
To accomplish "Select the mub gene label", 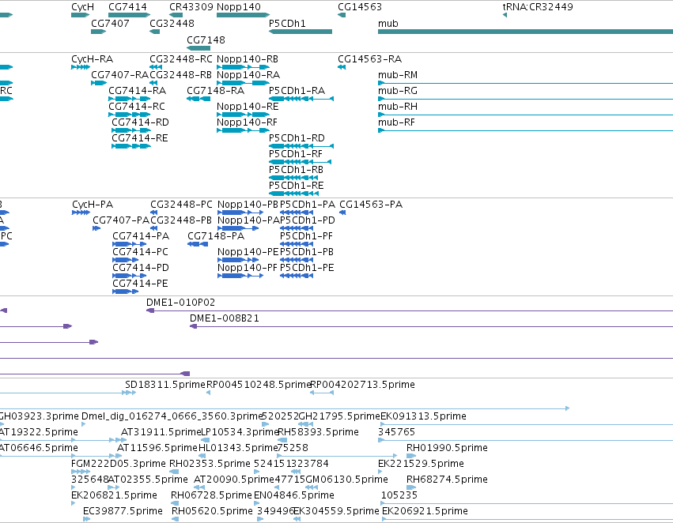I will [x=388, y=24].
